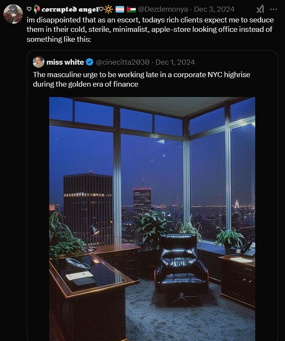The width and height of the screenshot is (285, 341).
Task: Click the heart symbol before the tulip
Action: pos(29,9)
